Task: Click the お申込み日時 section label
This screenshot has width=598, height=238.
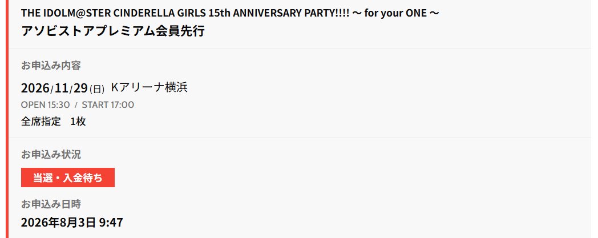Action: pos(51,204)
